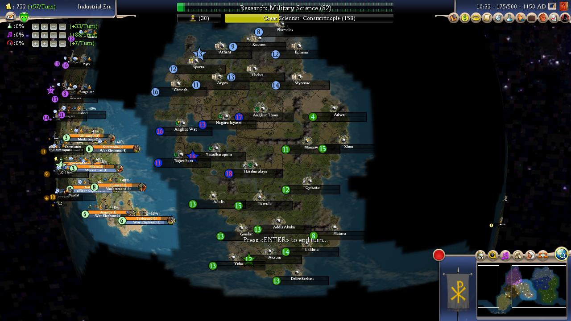Toggle globe view with the magnifier globe

click(x=561, y=254)
